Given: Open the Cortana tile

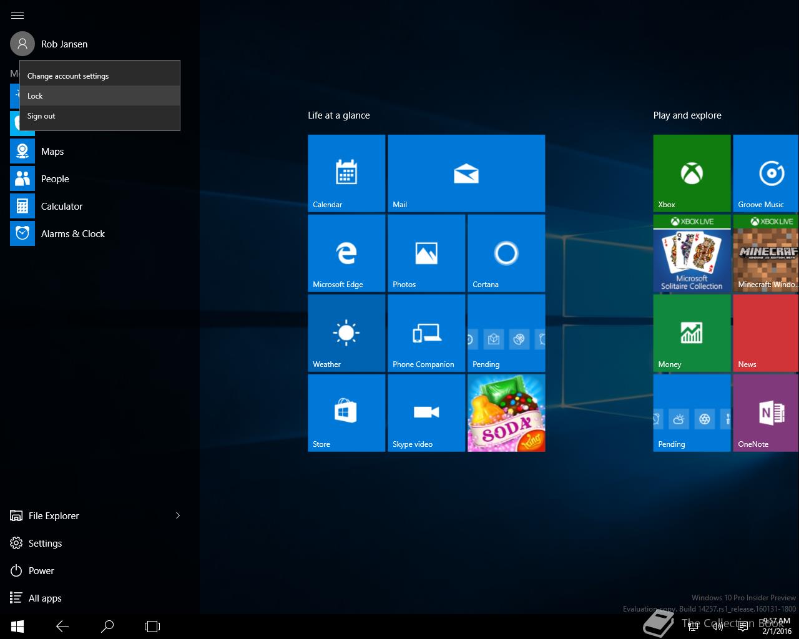Looking at the screenshot, I should tap(506, 253).
